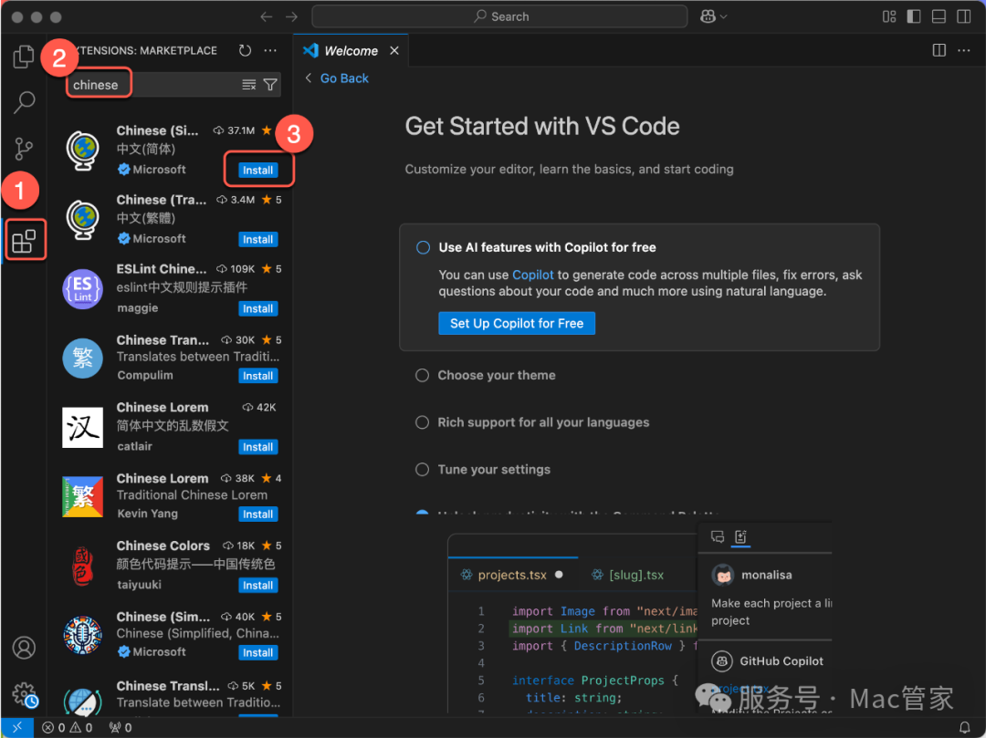Screen dimensions: 986x738
Task: Toggle secondary side bar visibility
Action: pyautogui.click(x=964, y=17)
